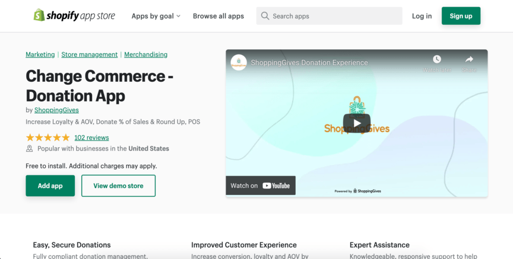Screen dimensions: 513x259
Task: Open the Store management category link
Action: click(89, 55)
